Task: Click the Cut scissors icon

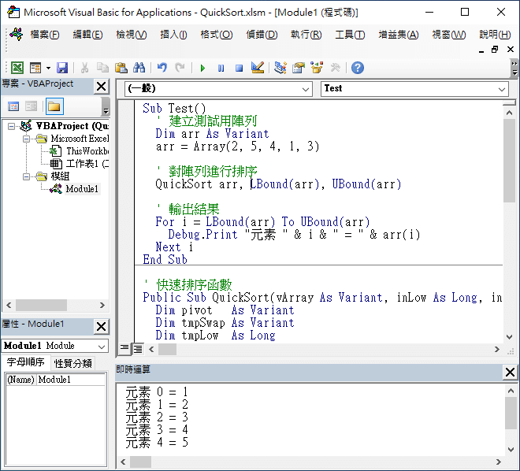Action: pyautogui.click(x=84, y=68)
